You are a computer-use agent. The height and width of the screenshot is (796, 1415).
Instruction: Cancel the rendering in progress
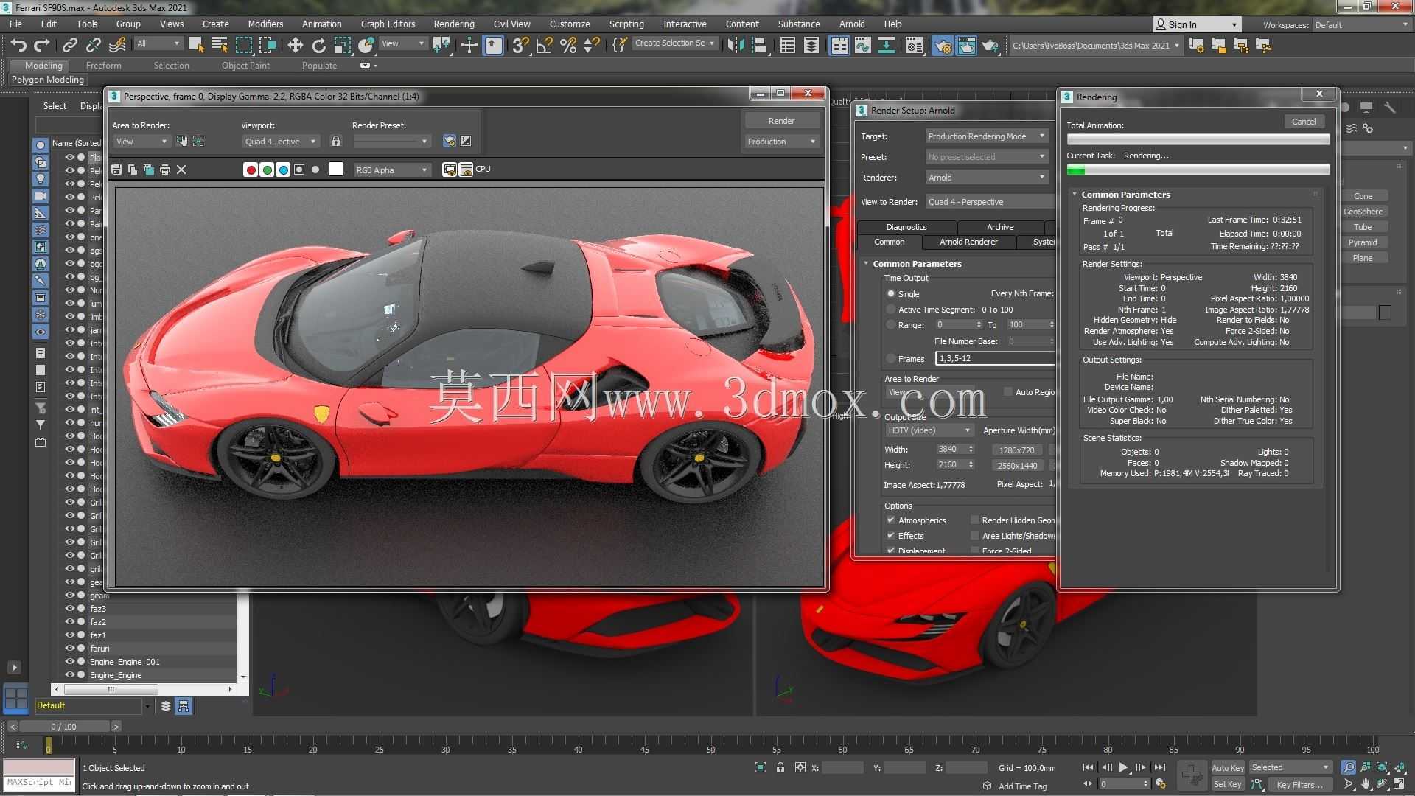[1304, 122]
